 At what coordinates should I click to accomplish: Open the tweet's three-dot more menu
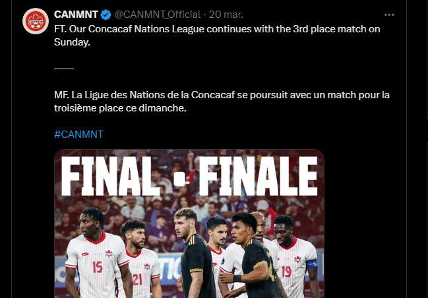[x=389, y=15]
